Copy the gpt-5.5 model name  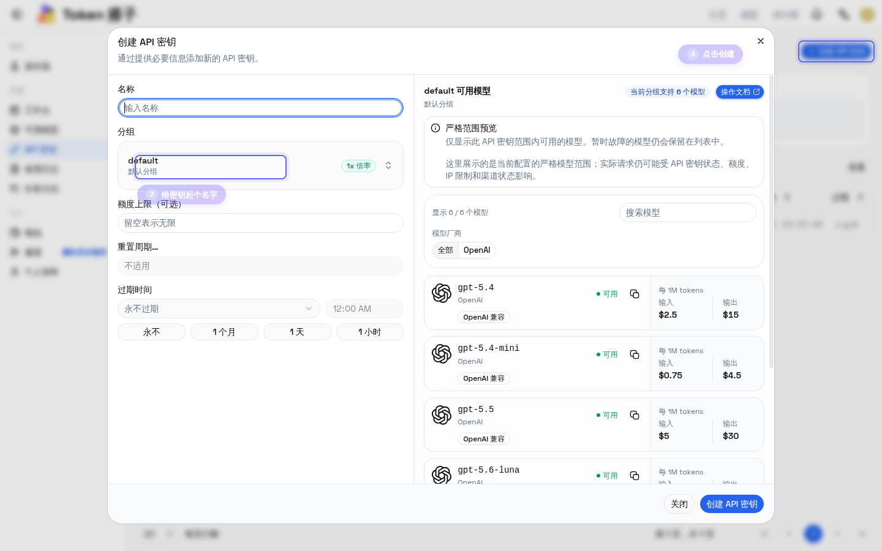[635, 415]
